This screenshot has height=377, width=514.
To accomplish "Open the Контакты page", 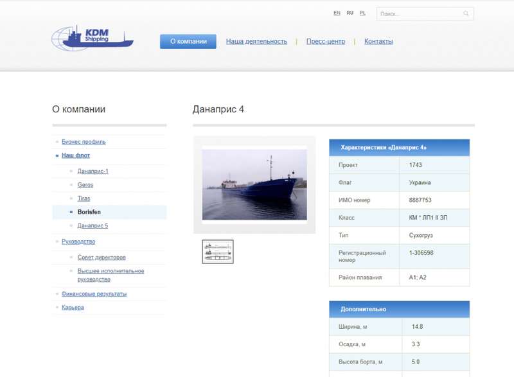I will pos(378,42).
